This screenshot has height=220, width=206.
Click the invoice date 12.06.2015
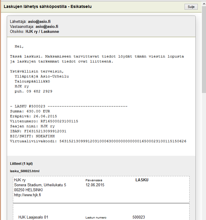coord(95,185)
